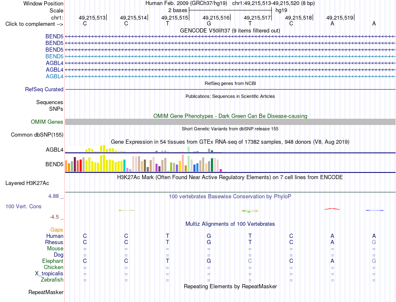Click the green-marked PhyloP conservation oval
The height and width of the screenshot is (302, 396).
pos(250,211)
